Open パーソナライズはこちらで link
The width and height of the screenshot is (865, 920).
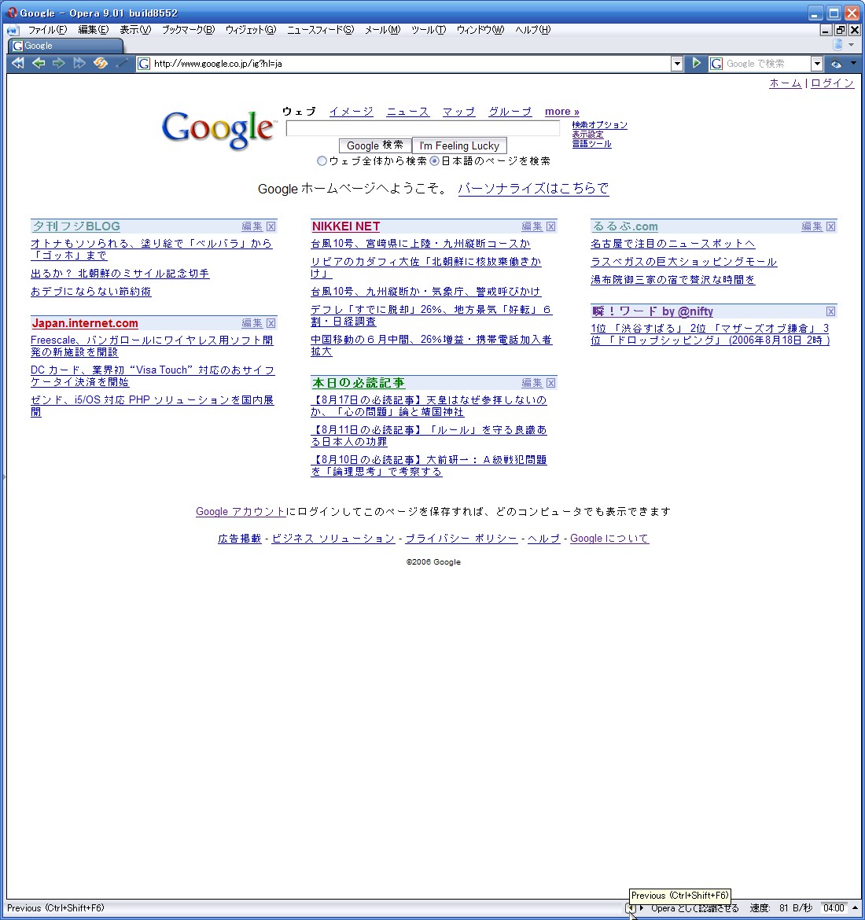click(x=533, y=189)
